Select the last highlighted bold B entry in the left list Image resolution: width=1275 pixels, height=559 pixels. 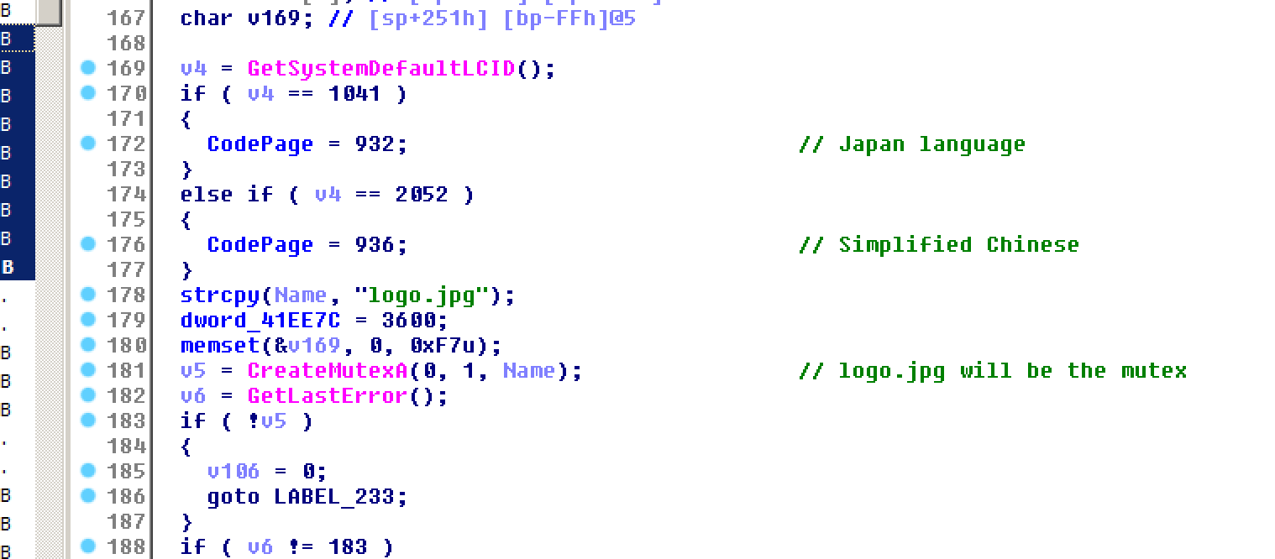(x=17, y=268)
